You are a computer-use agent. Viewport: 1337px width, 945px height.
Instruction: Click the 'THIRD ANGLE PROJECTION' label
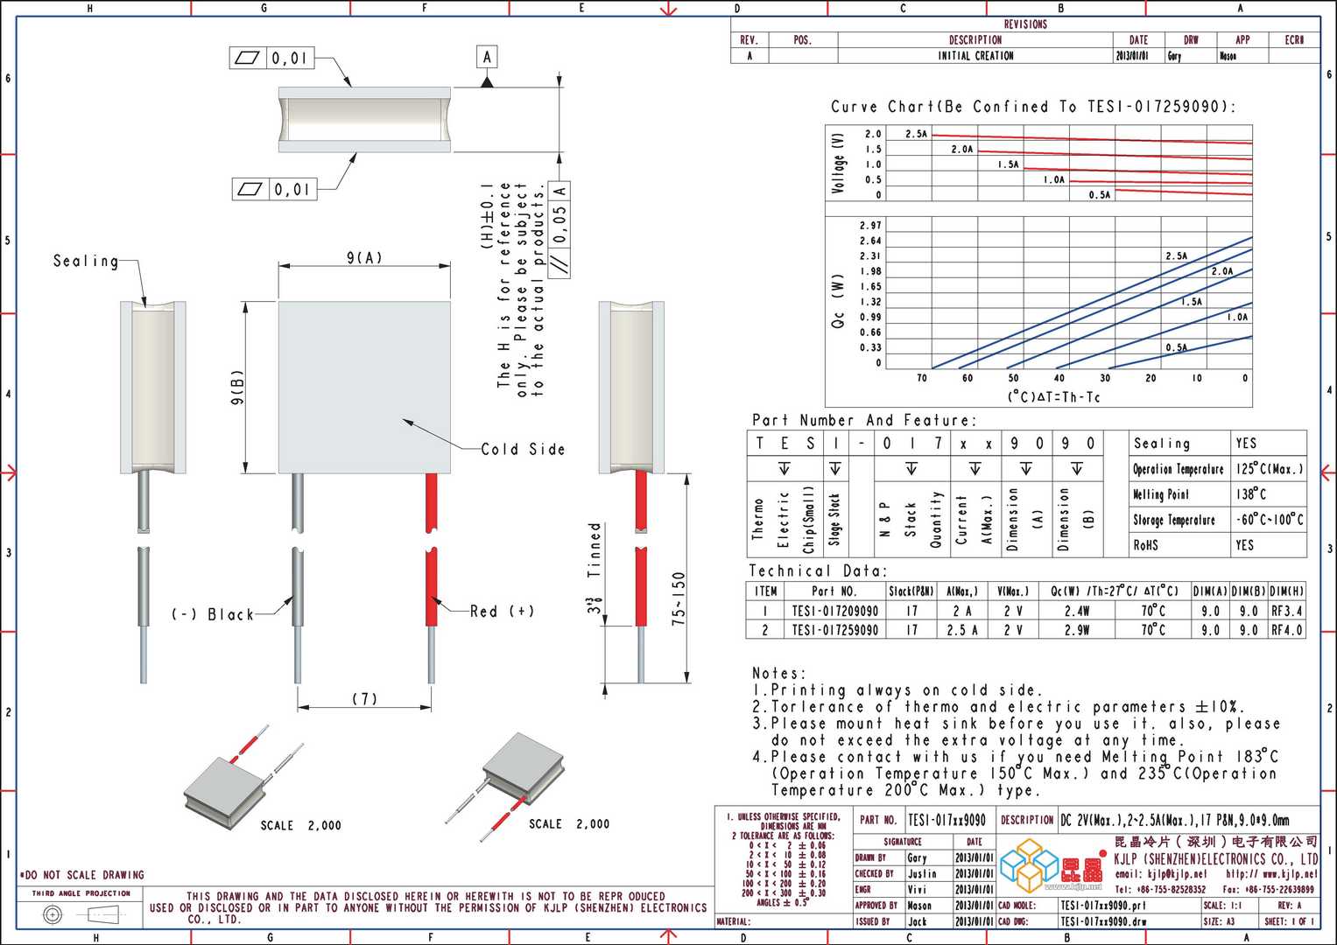click(81, 893)
